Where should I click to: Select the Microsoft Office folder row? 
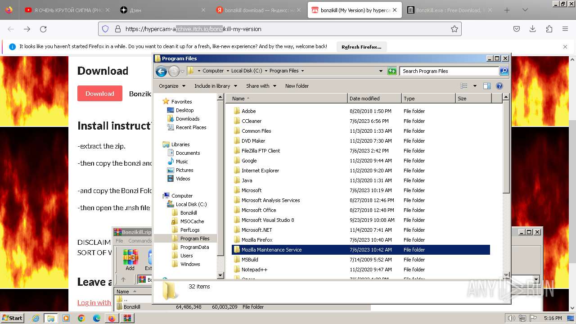pos(361,210)
